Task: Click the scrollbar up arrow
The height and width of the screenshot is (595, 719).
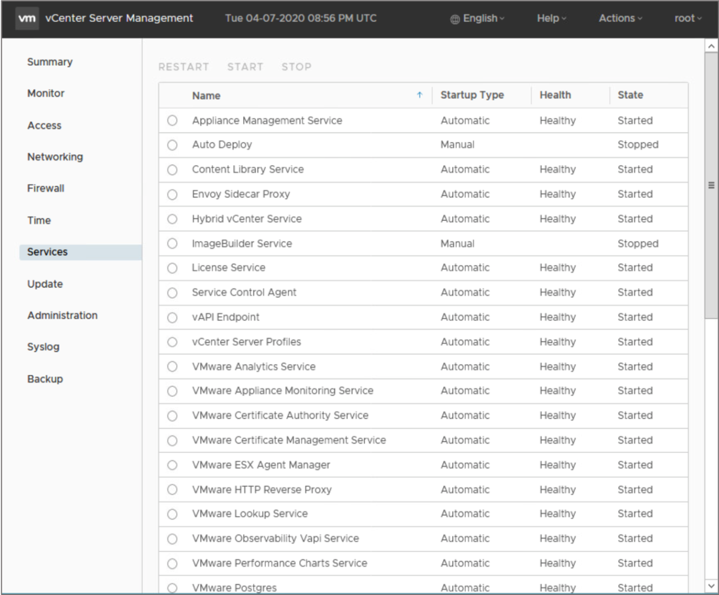Action: click(x=711, y=46)
